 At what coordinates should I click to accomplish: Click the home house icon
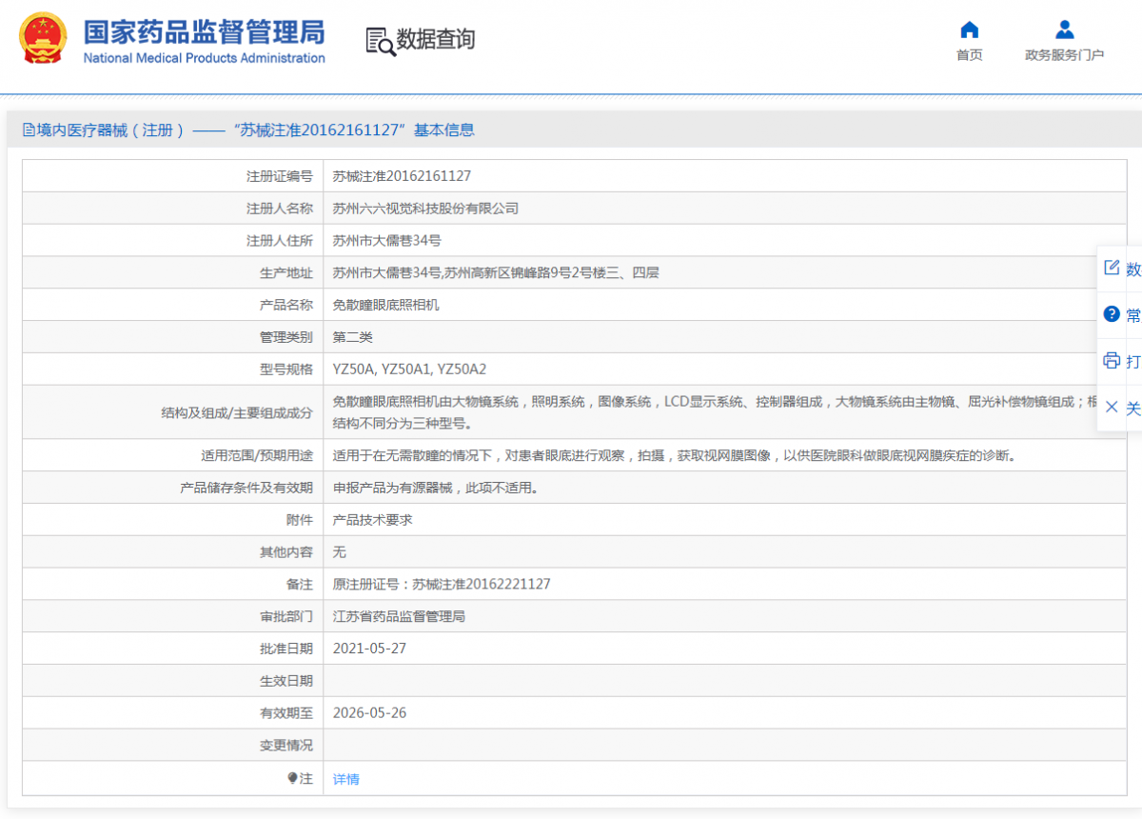[x=969, y=30]
